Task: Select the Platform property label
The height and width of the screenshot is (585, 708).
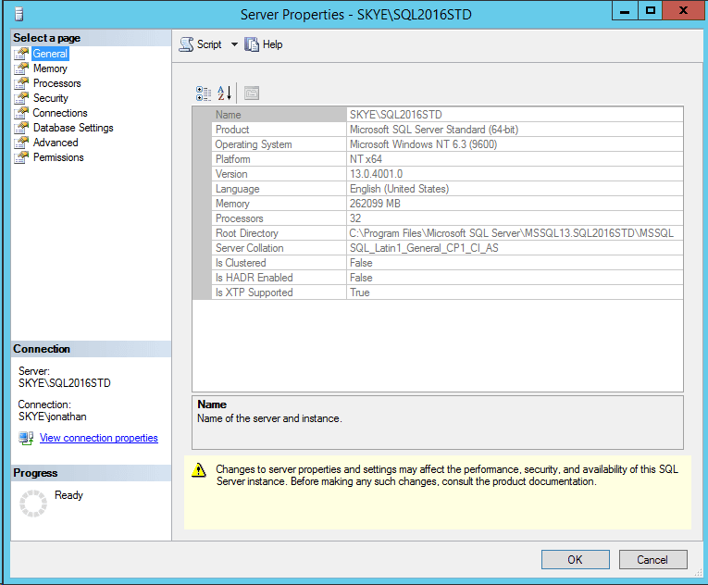Action: 232,159
